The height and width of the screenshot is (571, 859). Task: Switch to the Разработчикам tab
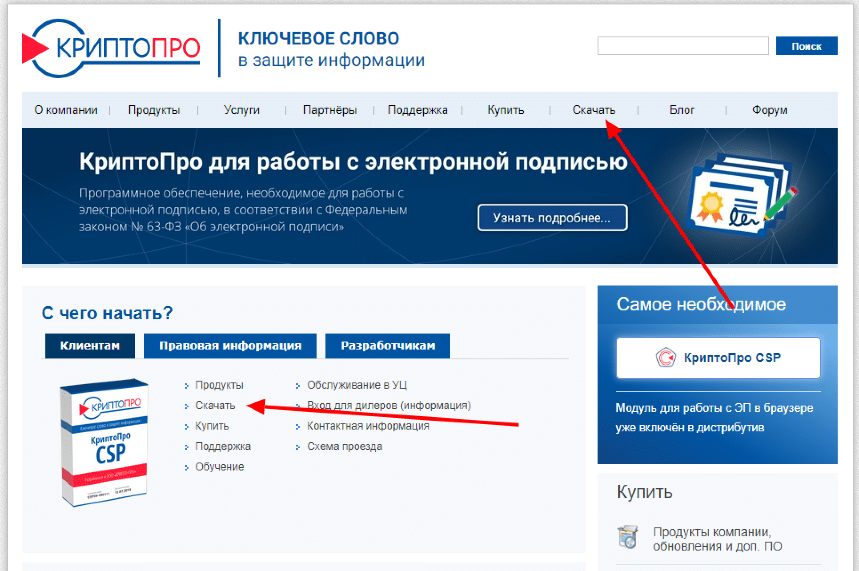[387, 346]
